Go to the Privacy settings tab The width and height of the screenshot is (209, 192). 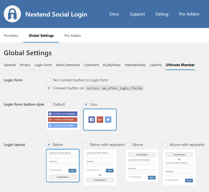(25, 65)
